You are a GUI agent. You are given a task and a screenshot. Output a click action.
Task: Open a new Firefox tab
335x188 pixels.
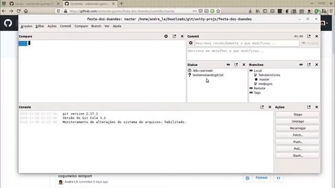[x=121, y=4]
